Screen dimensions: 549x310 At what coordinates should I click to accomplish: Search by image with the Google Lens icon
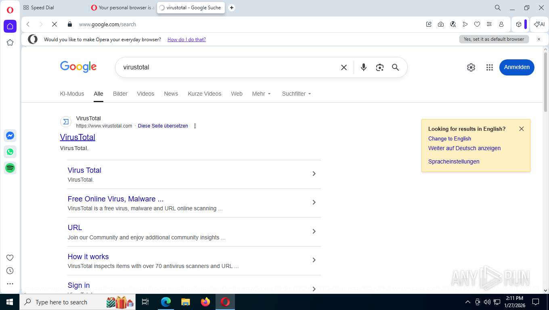pos(379,67)
